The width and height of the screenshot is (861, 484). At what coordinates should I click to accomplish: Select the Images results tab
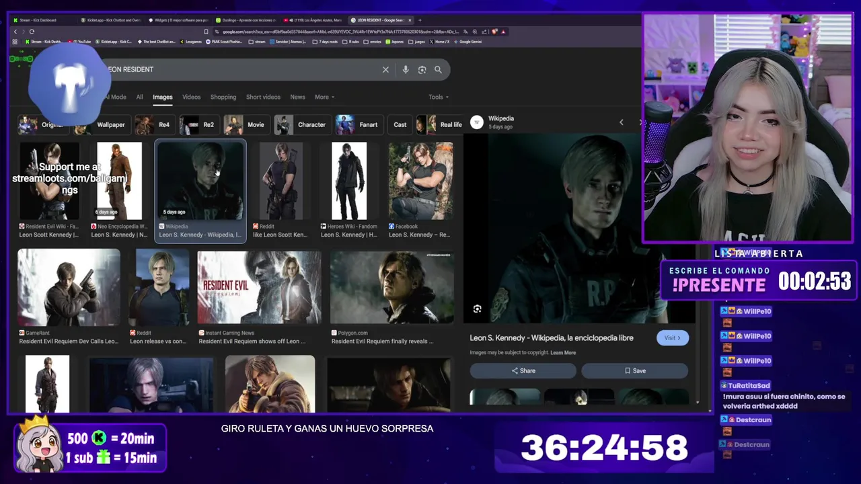[162, 97]
